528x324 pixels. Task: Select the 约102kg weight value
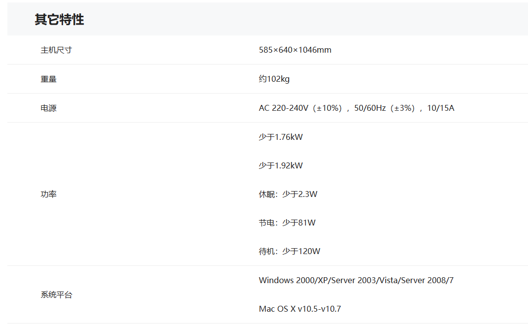[x=274, y=79]
